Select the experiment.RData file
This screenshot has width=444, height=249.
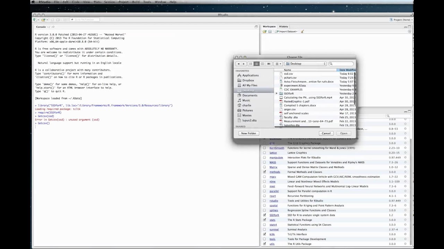295,85
